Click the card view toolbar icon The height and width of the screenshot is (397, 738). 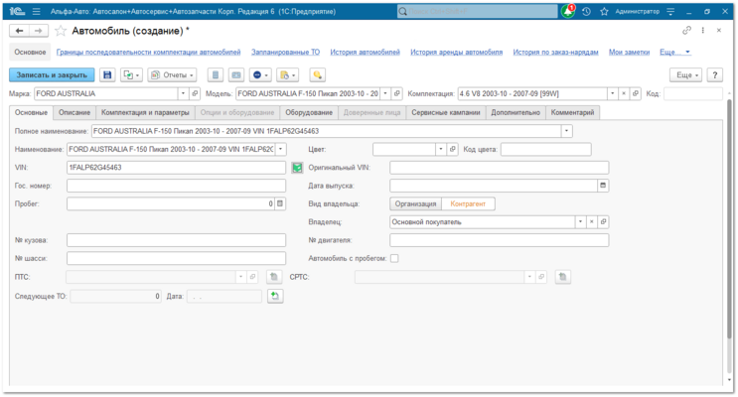click(236, 74)
